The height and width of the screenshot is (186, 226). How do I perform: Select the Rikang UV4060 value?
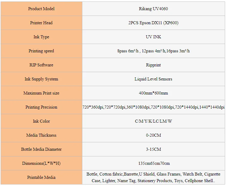[x=153, y=9]
